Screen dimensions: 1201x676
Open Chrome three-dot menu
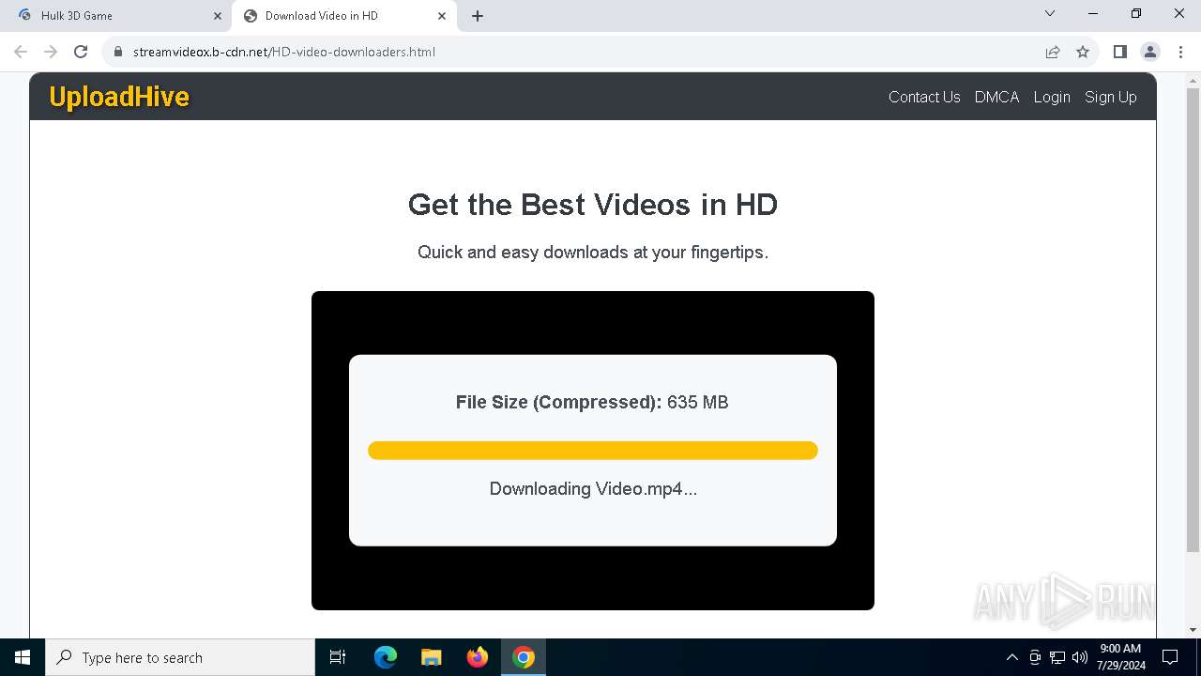1180,52
